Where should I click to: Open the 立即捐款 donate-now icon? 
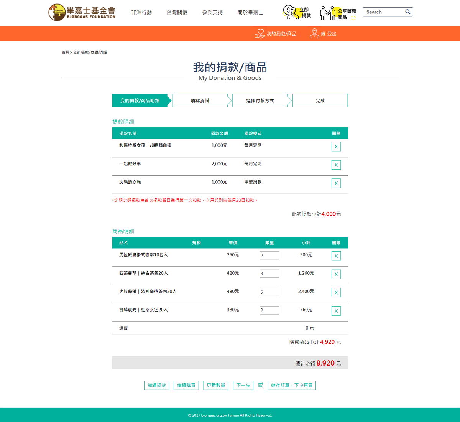click(296, 12)
